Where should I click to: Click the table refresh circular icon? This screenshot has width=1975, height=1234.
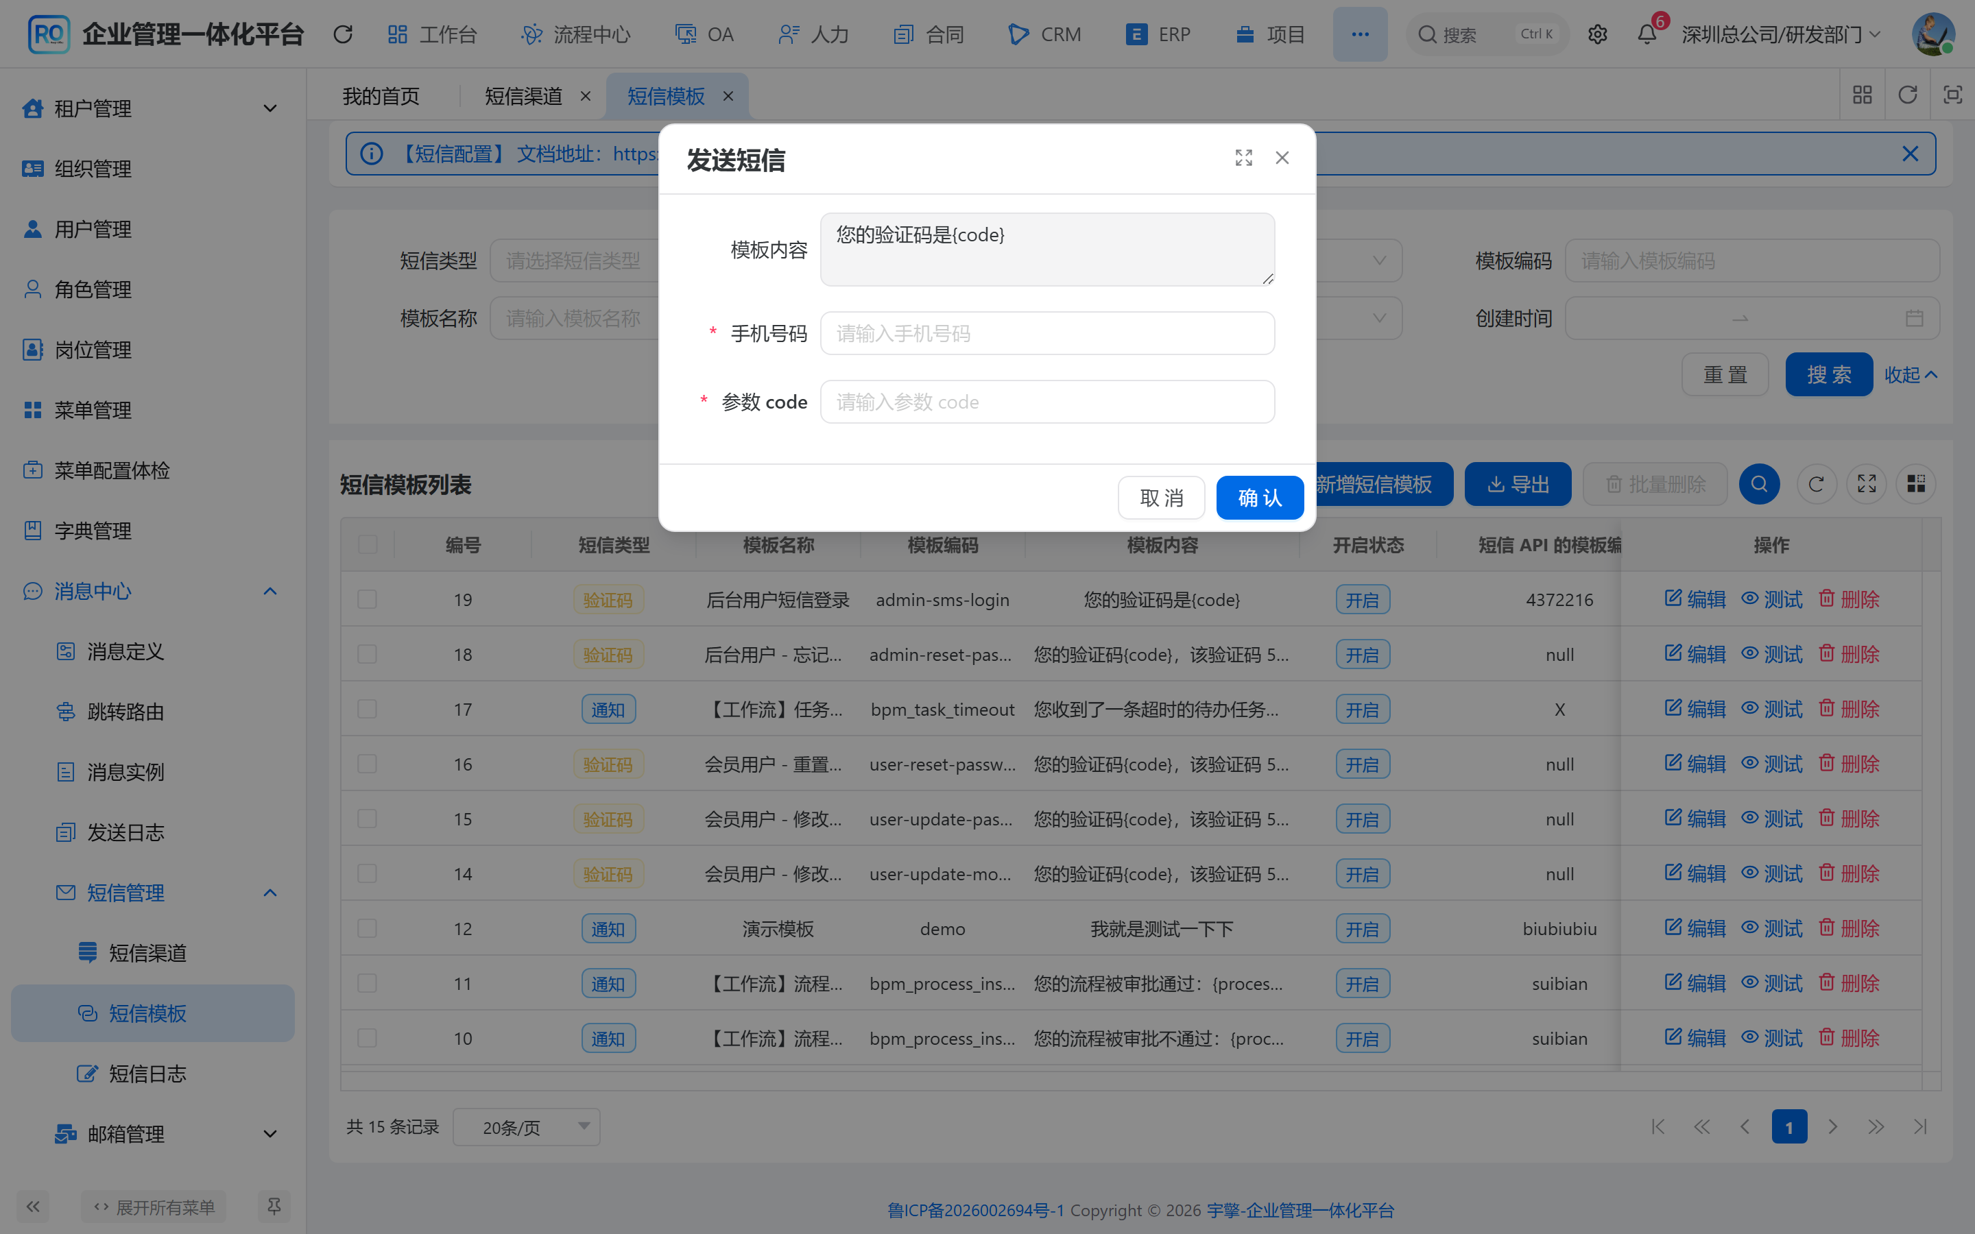pyautogui.click(x=1816, y=484)
